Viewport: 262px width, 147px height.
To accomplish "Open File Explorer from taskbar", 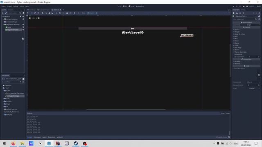I will click(x=22, y=143).
